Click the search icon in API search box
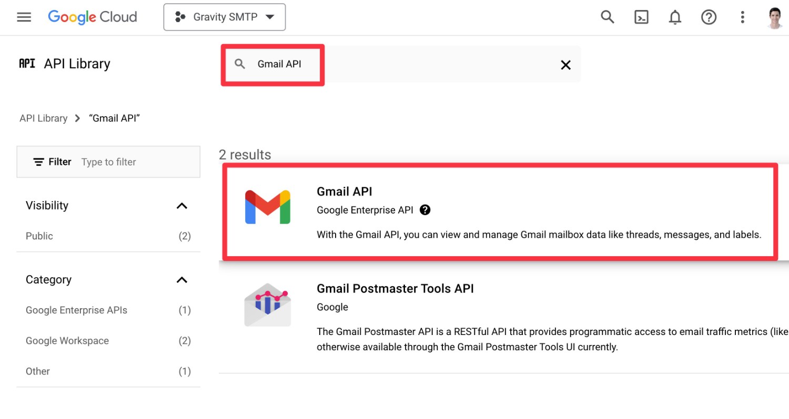 pyautogui.click(x=240, y=64)
